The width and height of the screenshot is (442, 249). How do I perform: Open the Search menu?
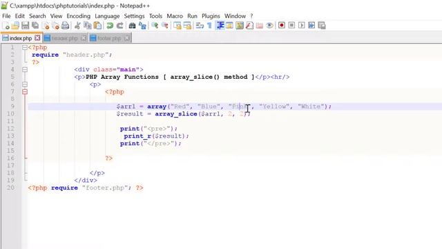click(x=37, y=16)
